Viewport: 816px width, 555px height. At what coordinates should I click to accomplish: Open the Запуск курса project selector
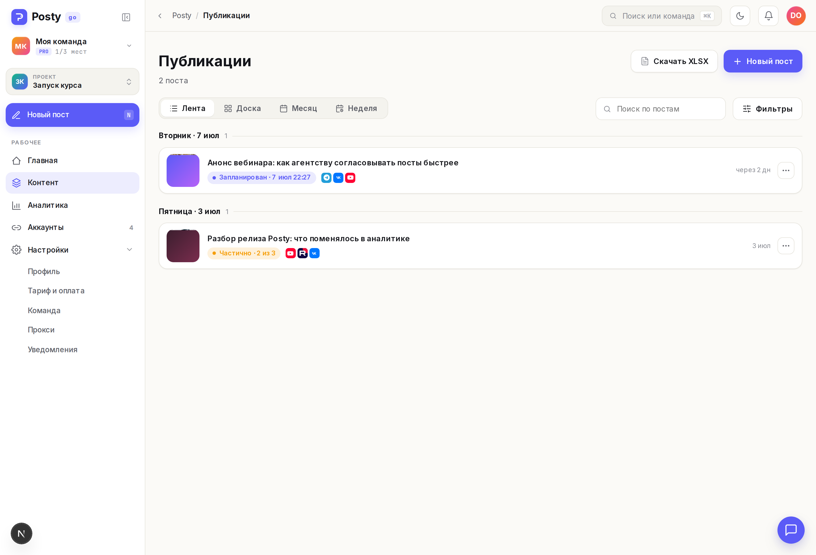(x=72, y=81)
